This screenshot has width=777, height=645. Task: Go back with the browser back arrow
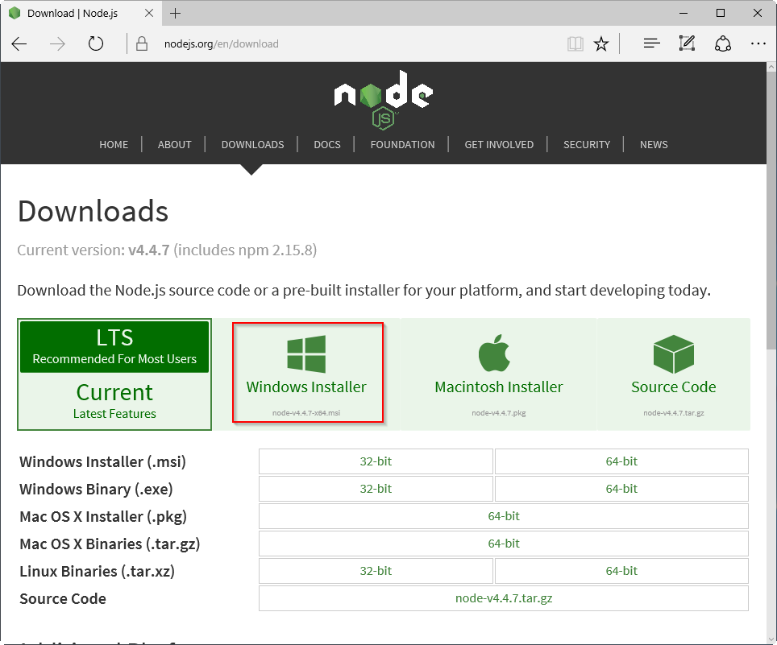(x=19, y=44)
